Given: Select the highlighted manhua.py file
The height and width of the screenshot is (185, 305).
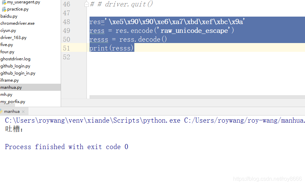Looking at the screenshot, I should pos(30,87).
